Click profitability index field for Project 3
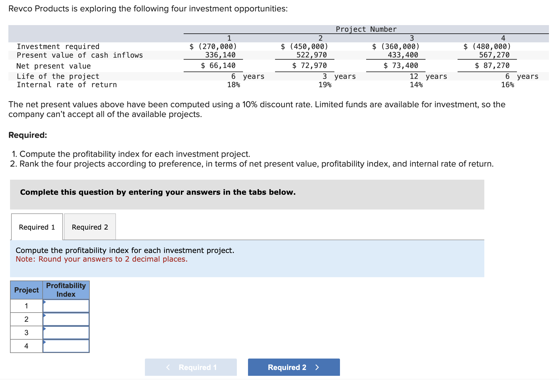This screenshot has width=559, height=380. [x=66, y=333]
